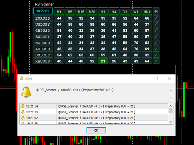This screenshot has width=194, height=145.
Task: Toggle the GBPUSD row checkmark
Action: point(156,31)
